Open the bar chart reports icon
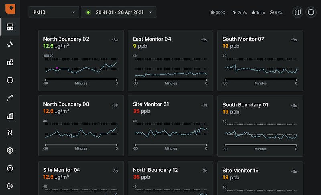The height and width of the screenshot is (195, 321). 10,116
